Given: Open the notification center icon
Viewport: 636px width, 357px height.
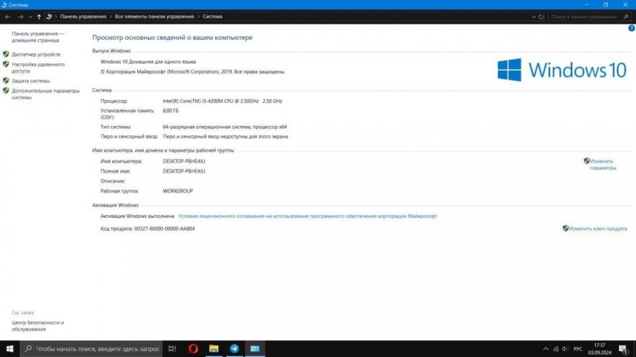Looking at the screenshot, I should click(623, 349).
